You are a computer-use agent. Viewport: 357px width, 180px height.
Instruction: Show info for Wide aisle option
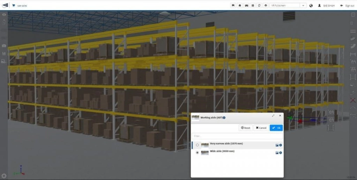280,153
